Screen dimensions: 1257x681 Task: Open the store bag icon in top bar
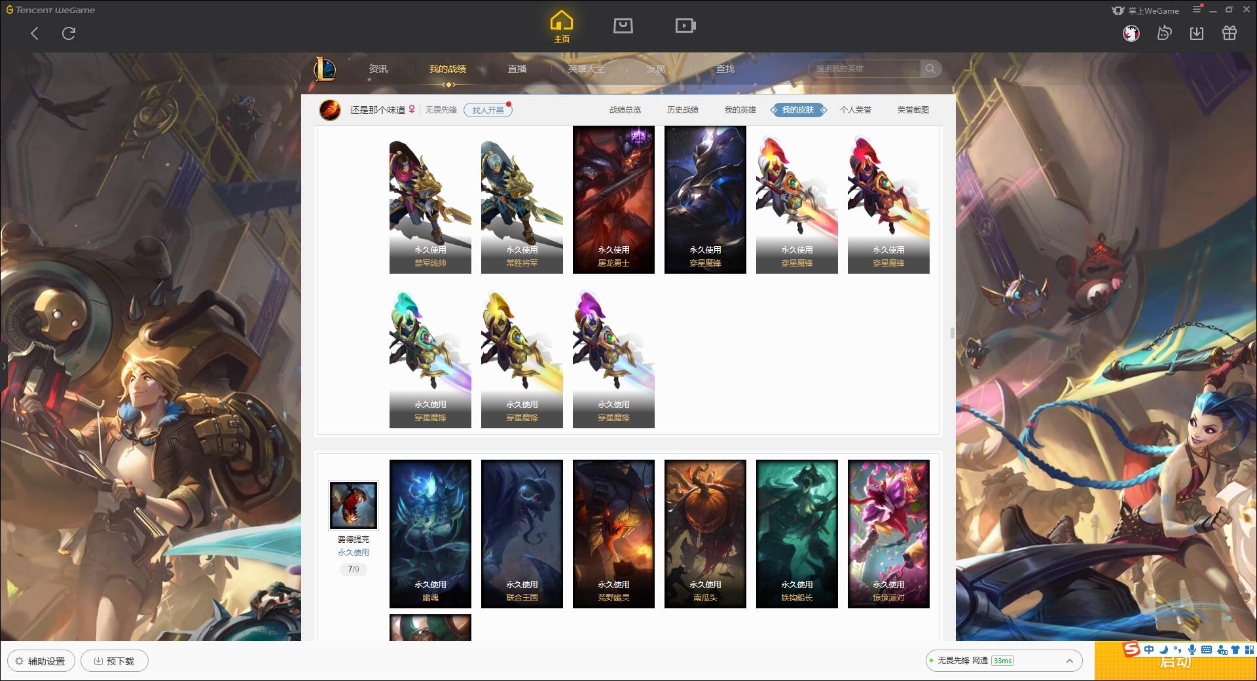click(623, 26)
